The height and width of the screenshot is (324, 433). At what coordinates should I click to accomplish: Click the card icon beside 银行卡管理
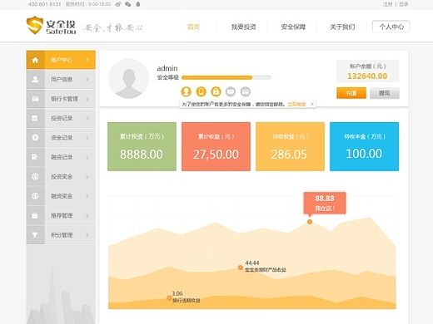35,99
